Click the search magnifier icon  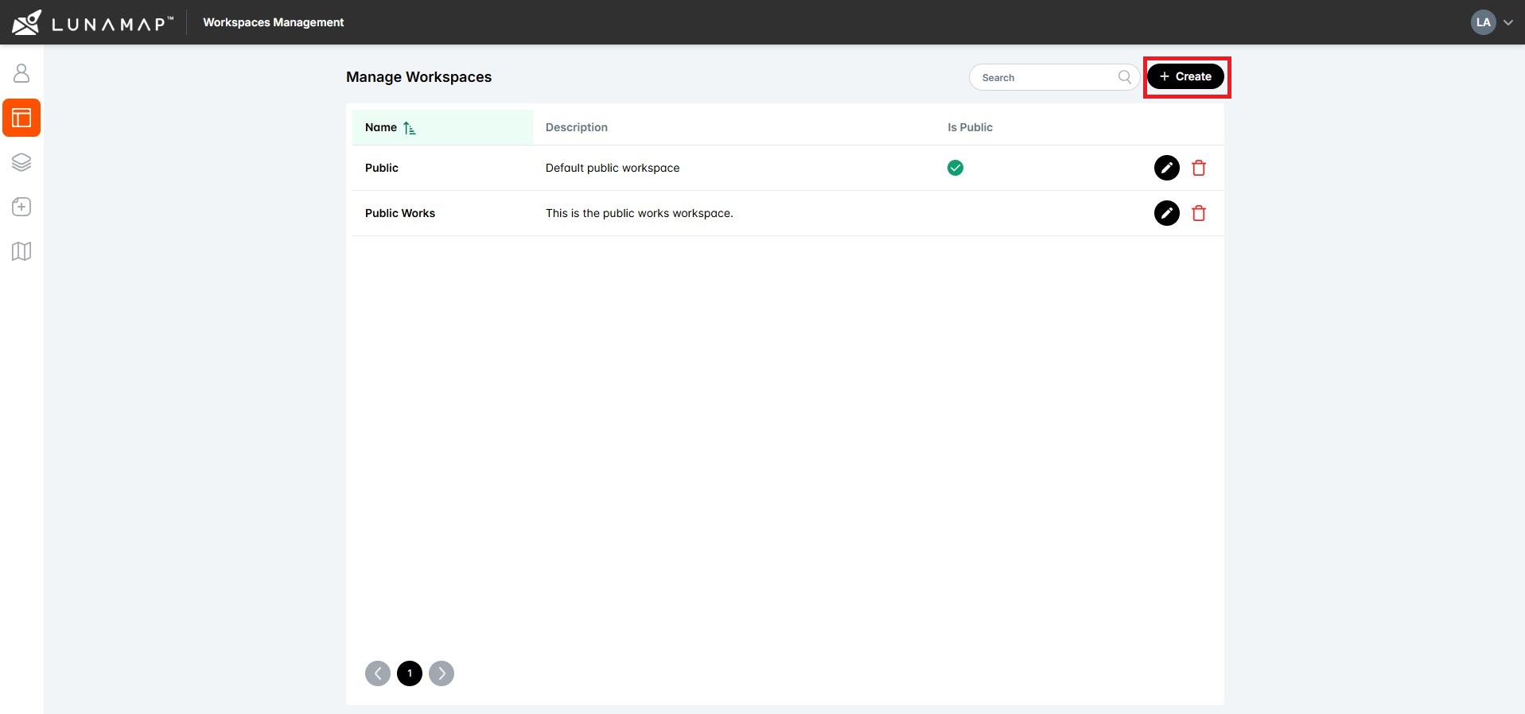pyautogui.click(x=1124, y=77)
